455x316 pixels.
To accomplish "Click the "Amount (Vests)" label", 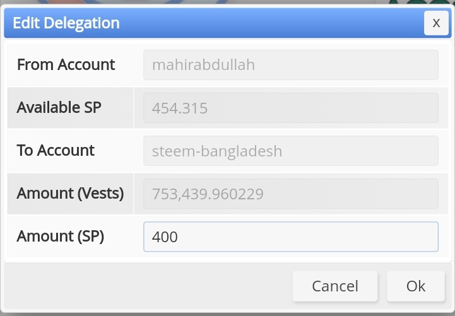I will [x=70, y=193].
